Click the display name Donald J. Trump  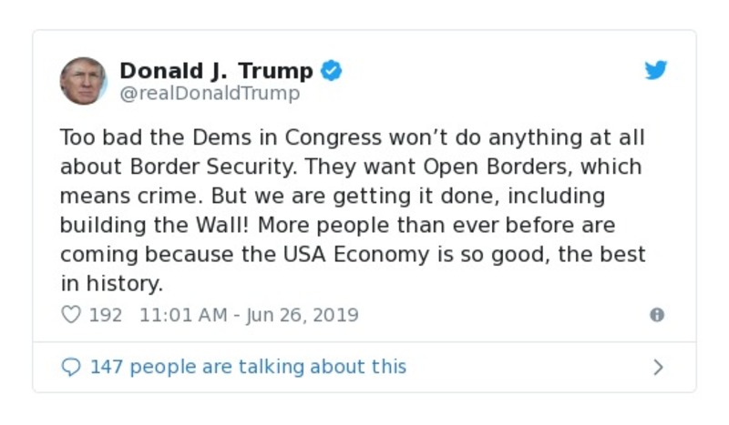(216, 71)
